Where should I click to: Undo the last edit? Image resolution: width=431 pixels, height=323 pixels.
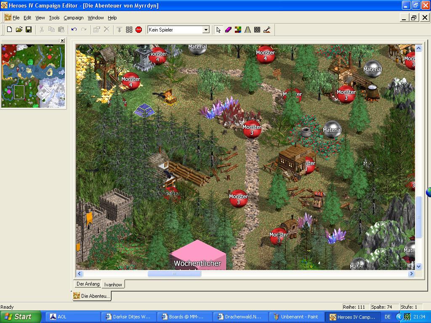click(x=74, y=29)
